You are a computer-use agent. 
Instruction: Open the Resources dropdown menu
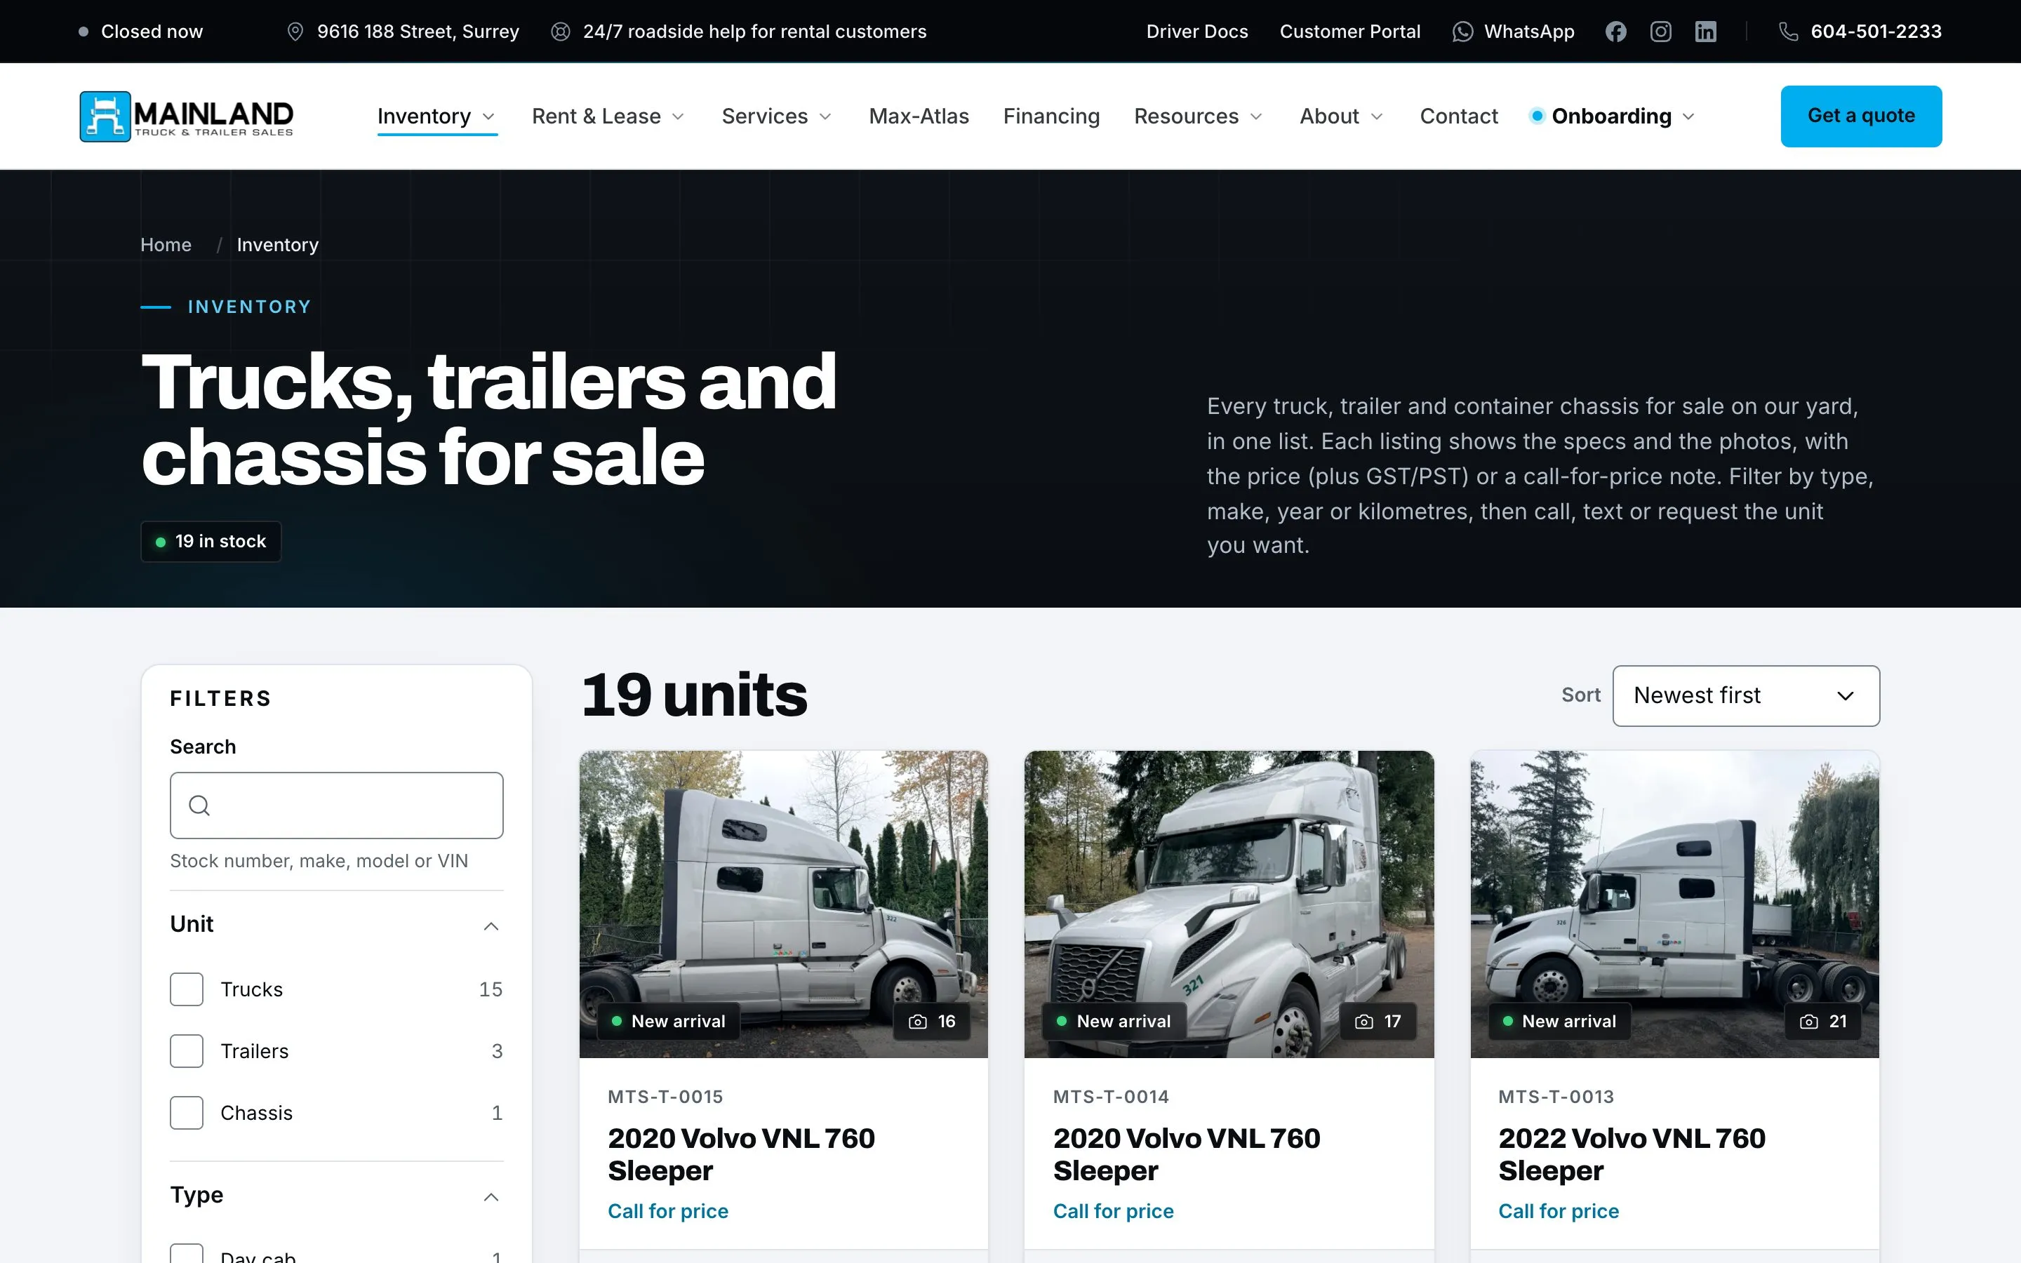coord(1199,116)
